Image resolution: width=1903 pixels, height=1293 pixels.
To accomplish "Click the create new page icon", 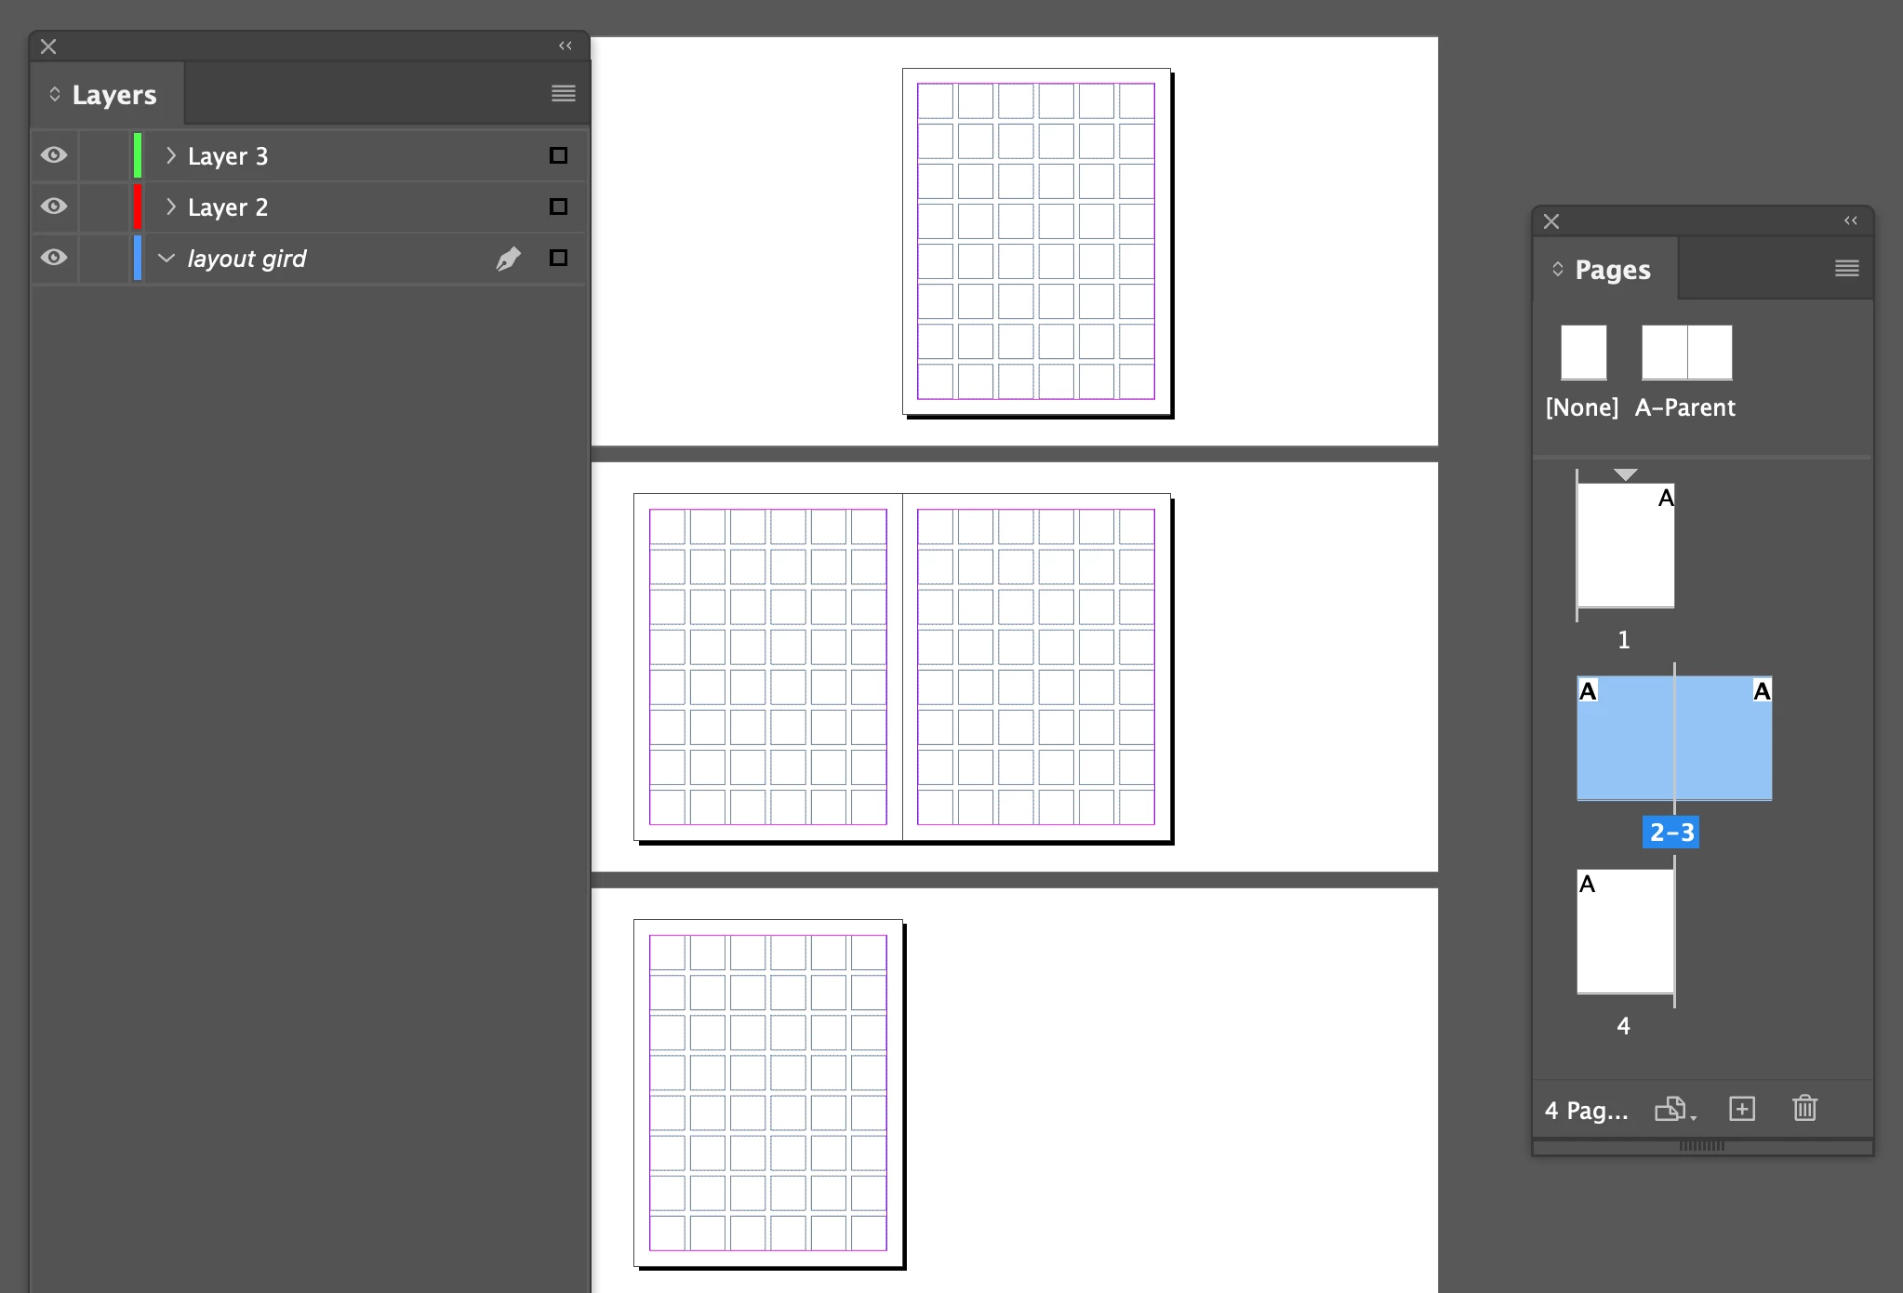I will tap(1741, 1109).
